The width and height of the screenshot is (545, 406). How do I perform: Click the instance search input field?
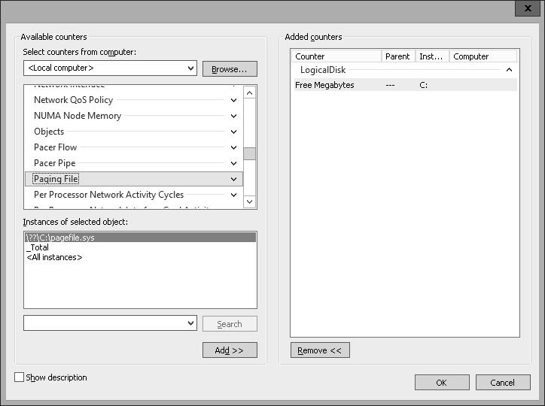point(105,323)
